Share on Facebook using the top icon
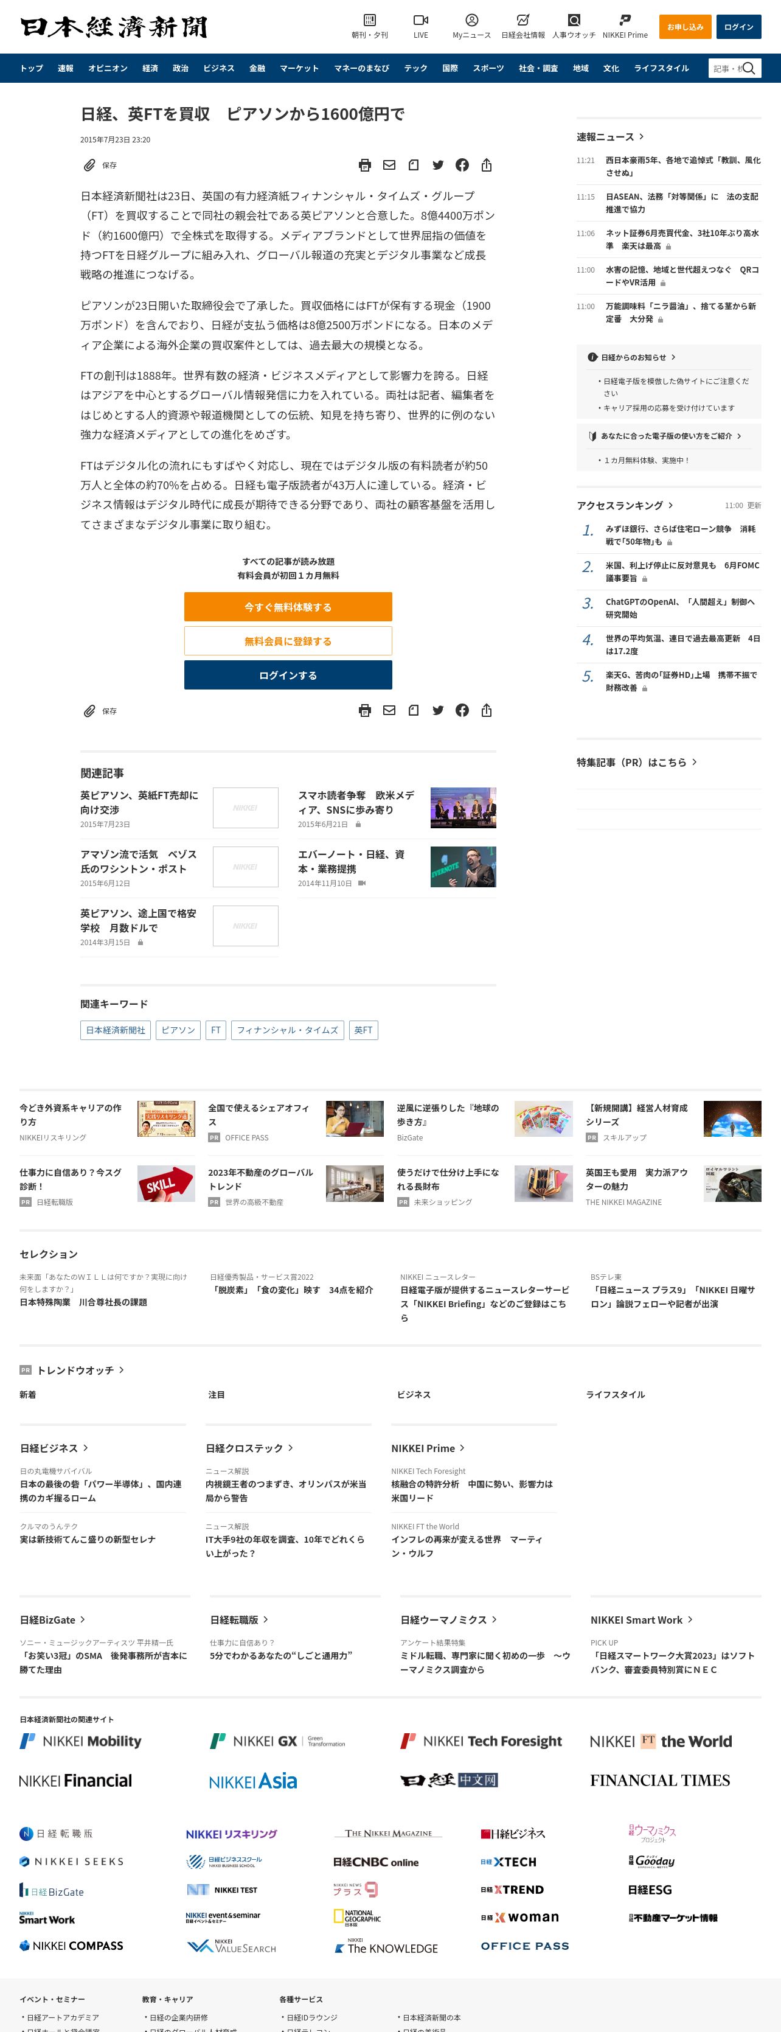This screenshot has height=2032, width=781. [463, 165]
